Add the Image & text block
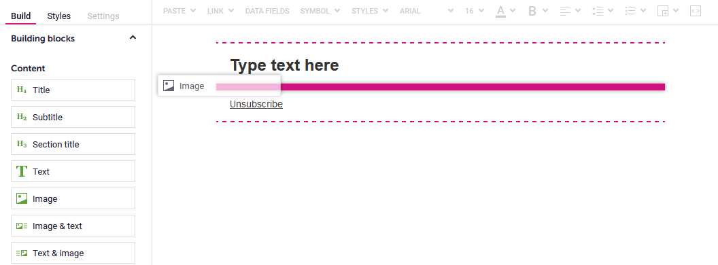The height and width of the screenshot is (265, 718). [x=73, y=226]
